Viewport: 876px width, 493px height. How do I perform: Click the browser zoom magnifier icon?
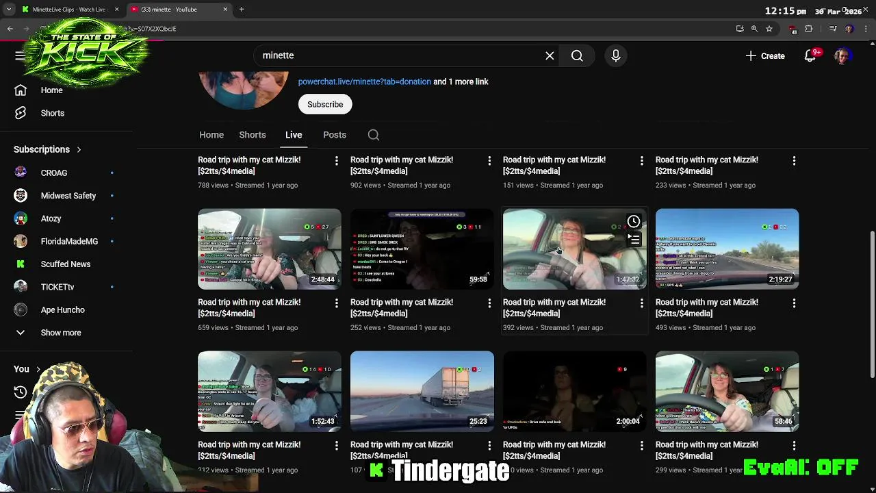point(754,29)
